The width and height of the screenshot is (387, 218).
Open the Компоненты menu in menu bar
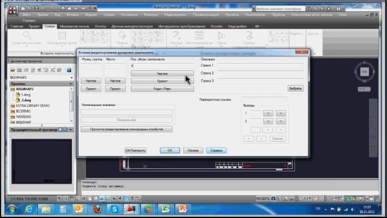coord(255,15)
